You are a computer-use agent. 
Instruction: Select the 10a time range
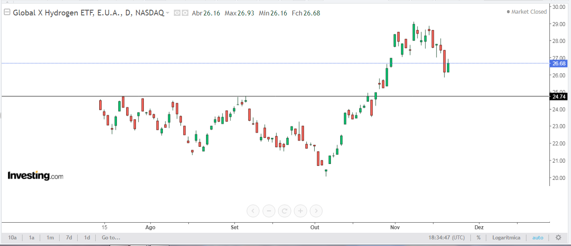pyautogui.click(x=12, y=238)
